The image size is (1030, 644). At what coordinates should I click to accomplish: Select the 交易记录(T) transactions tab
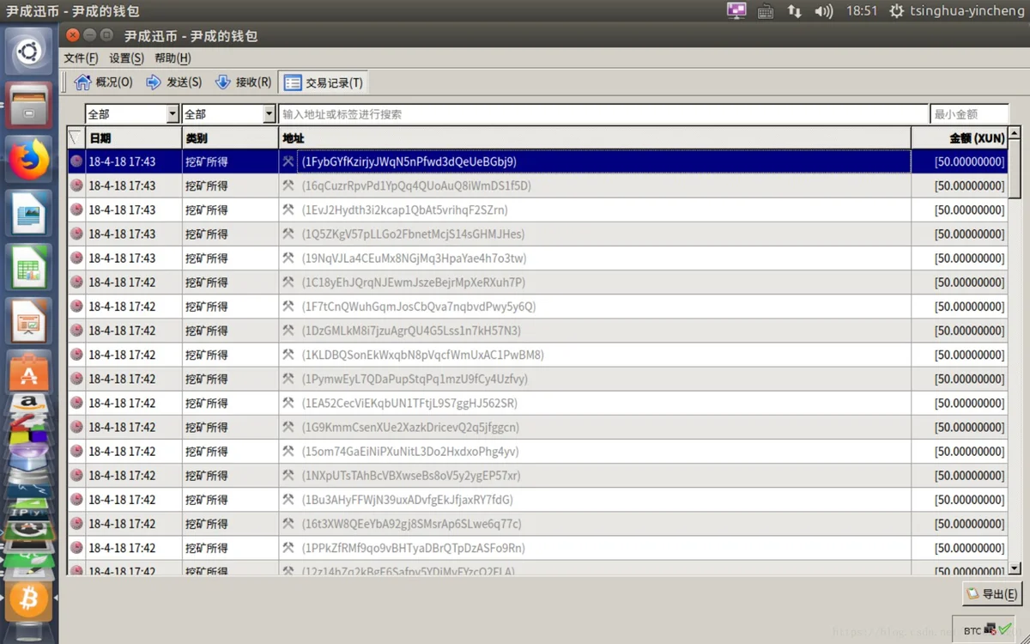[324, 82]
